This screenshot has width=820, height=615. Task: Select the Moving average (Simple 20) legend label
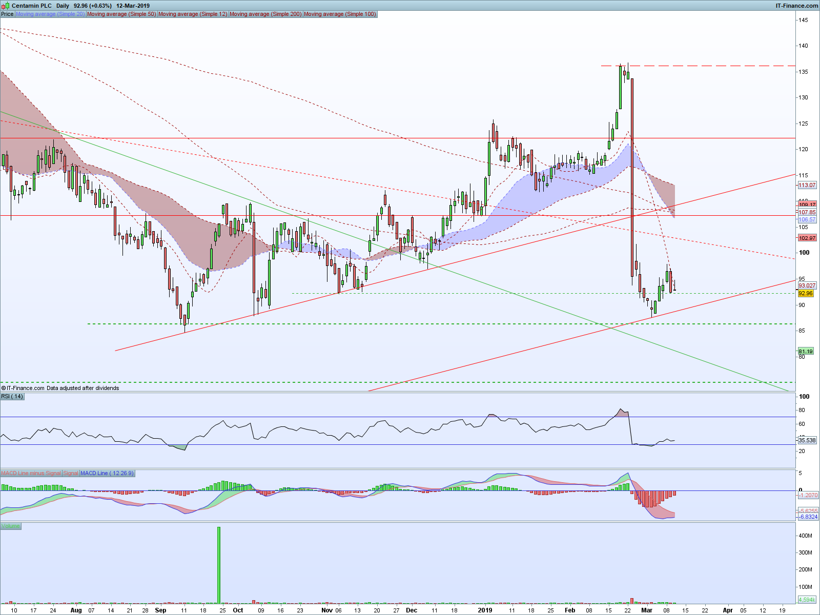[x=50, y=14]
